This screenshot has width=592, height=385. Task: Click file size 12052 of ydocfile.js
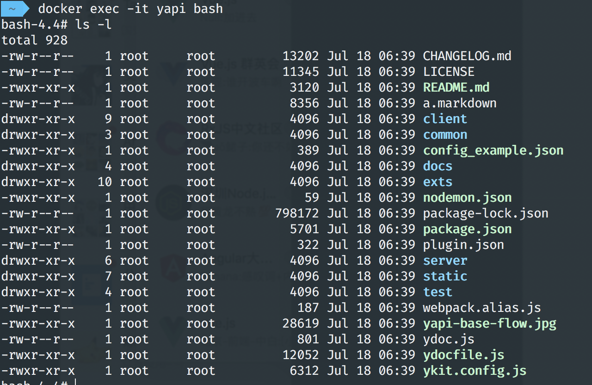pyautogui.click(x=301, y=355)
